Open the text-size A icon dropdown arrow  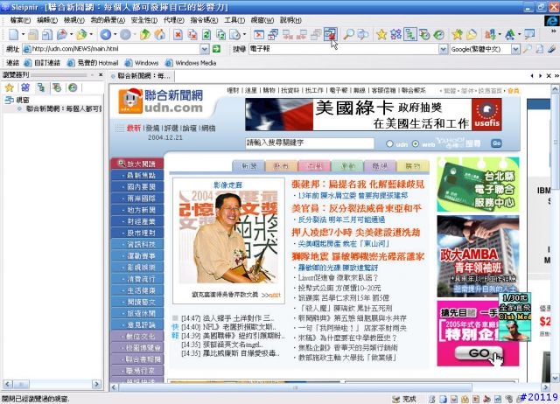(519, 34)
